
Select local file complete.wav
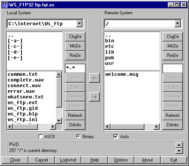26,80
